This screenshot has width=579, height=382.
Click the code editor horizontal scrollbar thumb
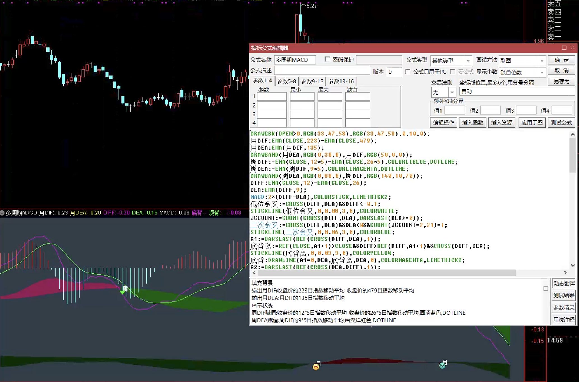coord(386,272)
